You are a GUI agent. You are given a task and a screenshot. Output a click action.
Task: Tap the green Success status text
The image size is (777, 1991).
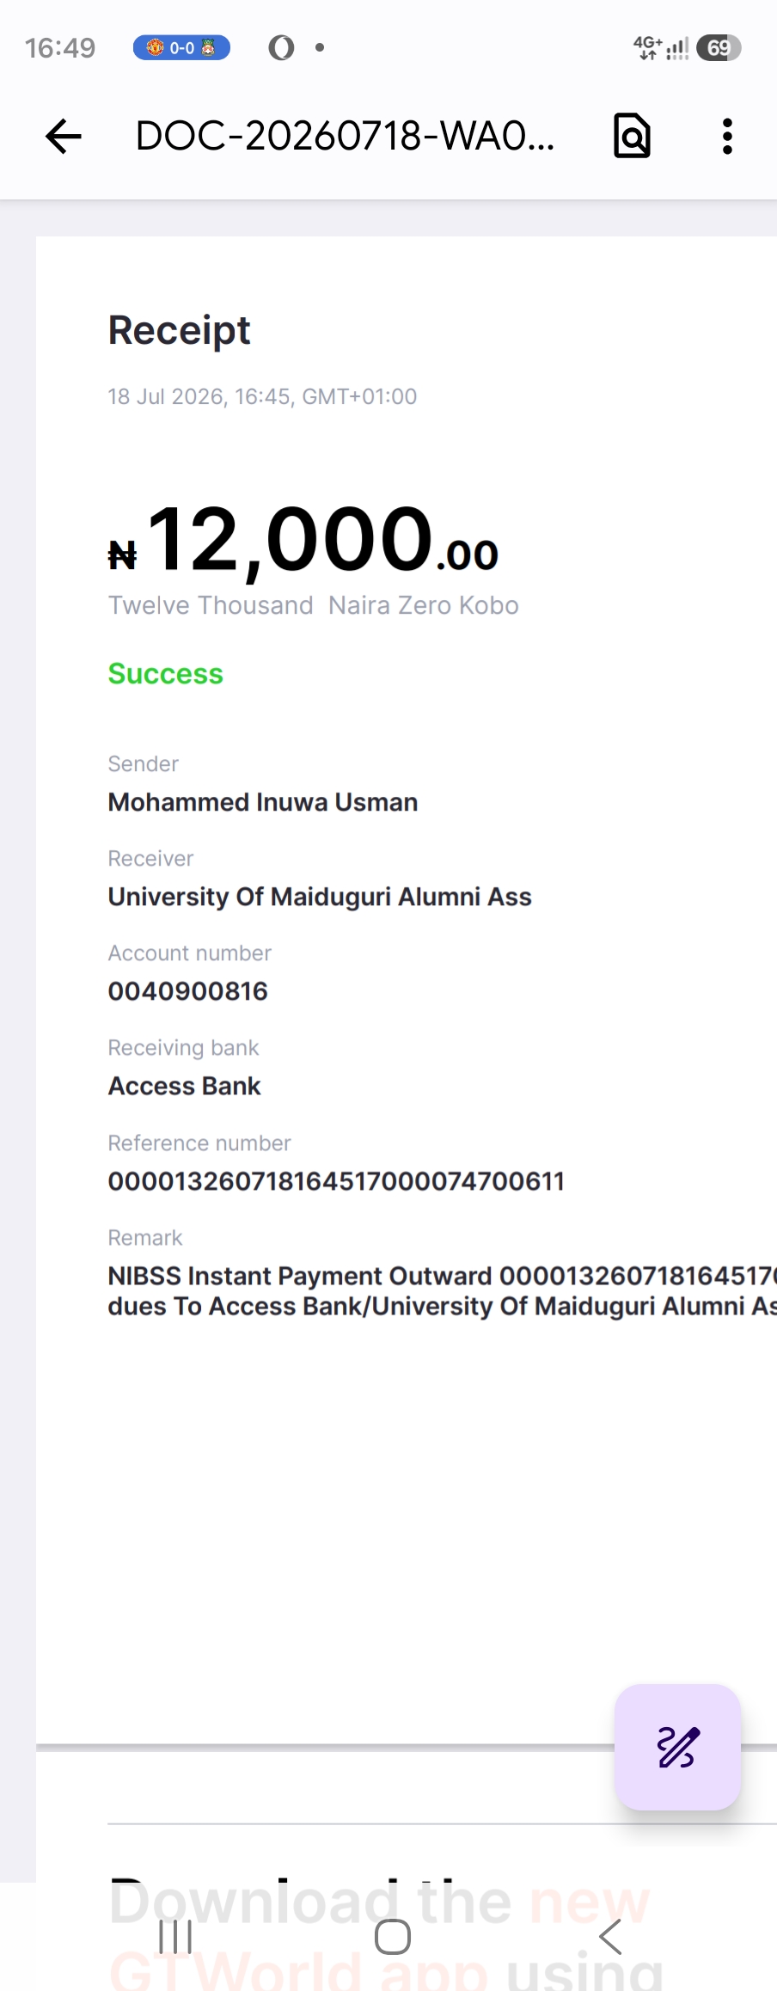click(x=165, y=674)
